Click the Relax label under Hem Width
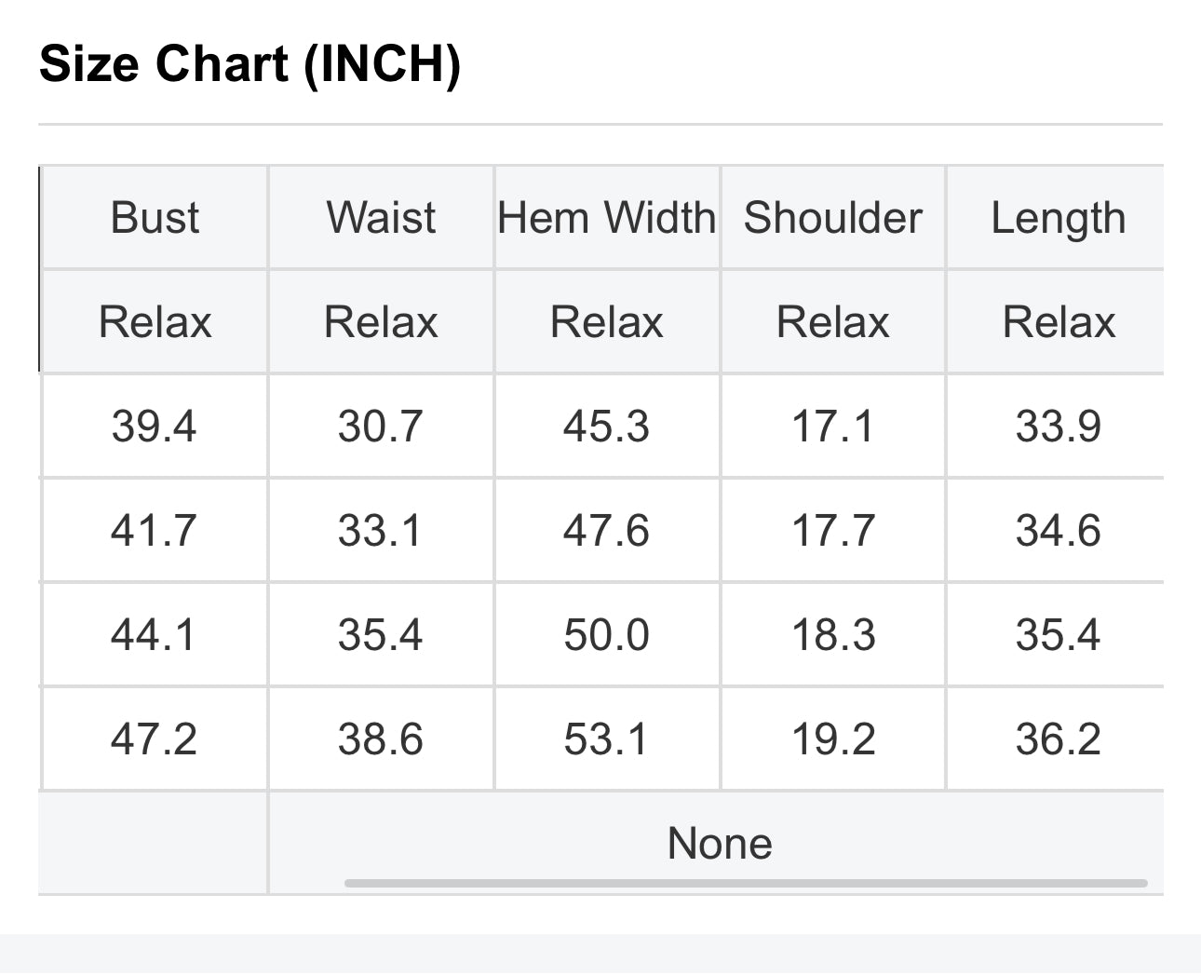1201x976 pixels. (607, 322)
